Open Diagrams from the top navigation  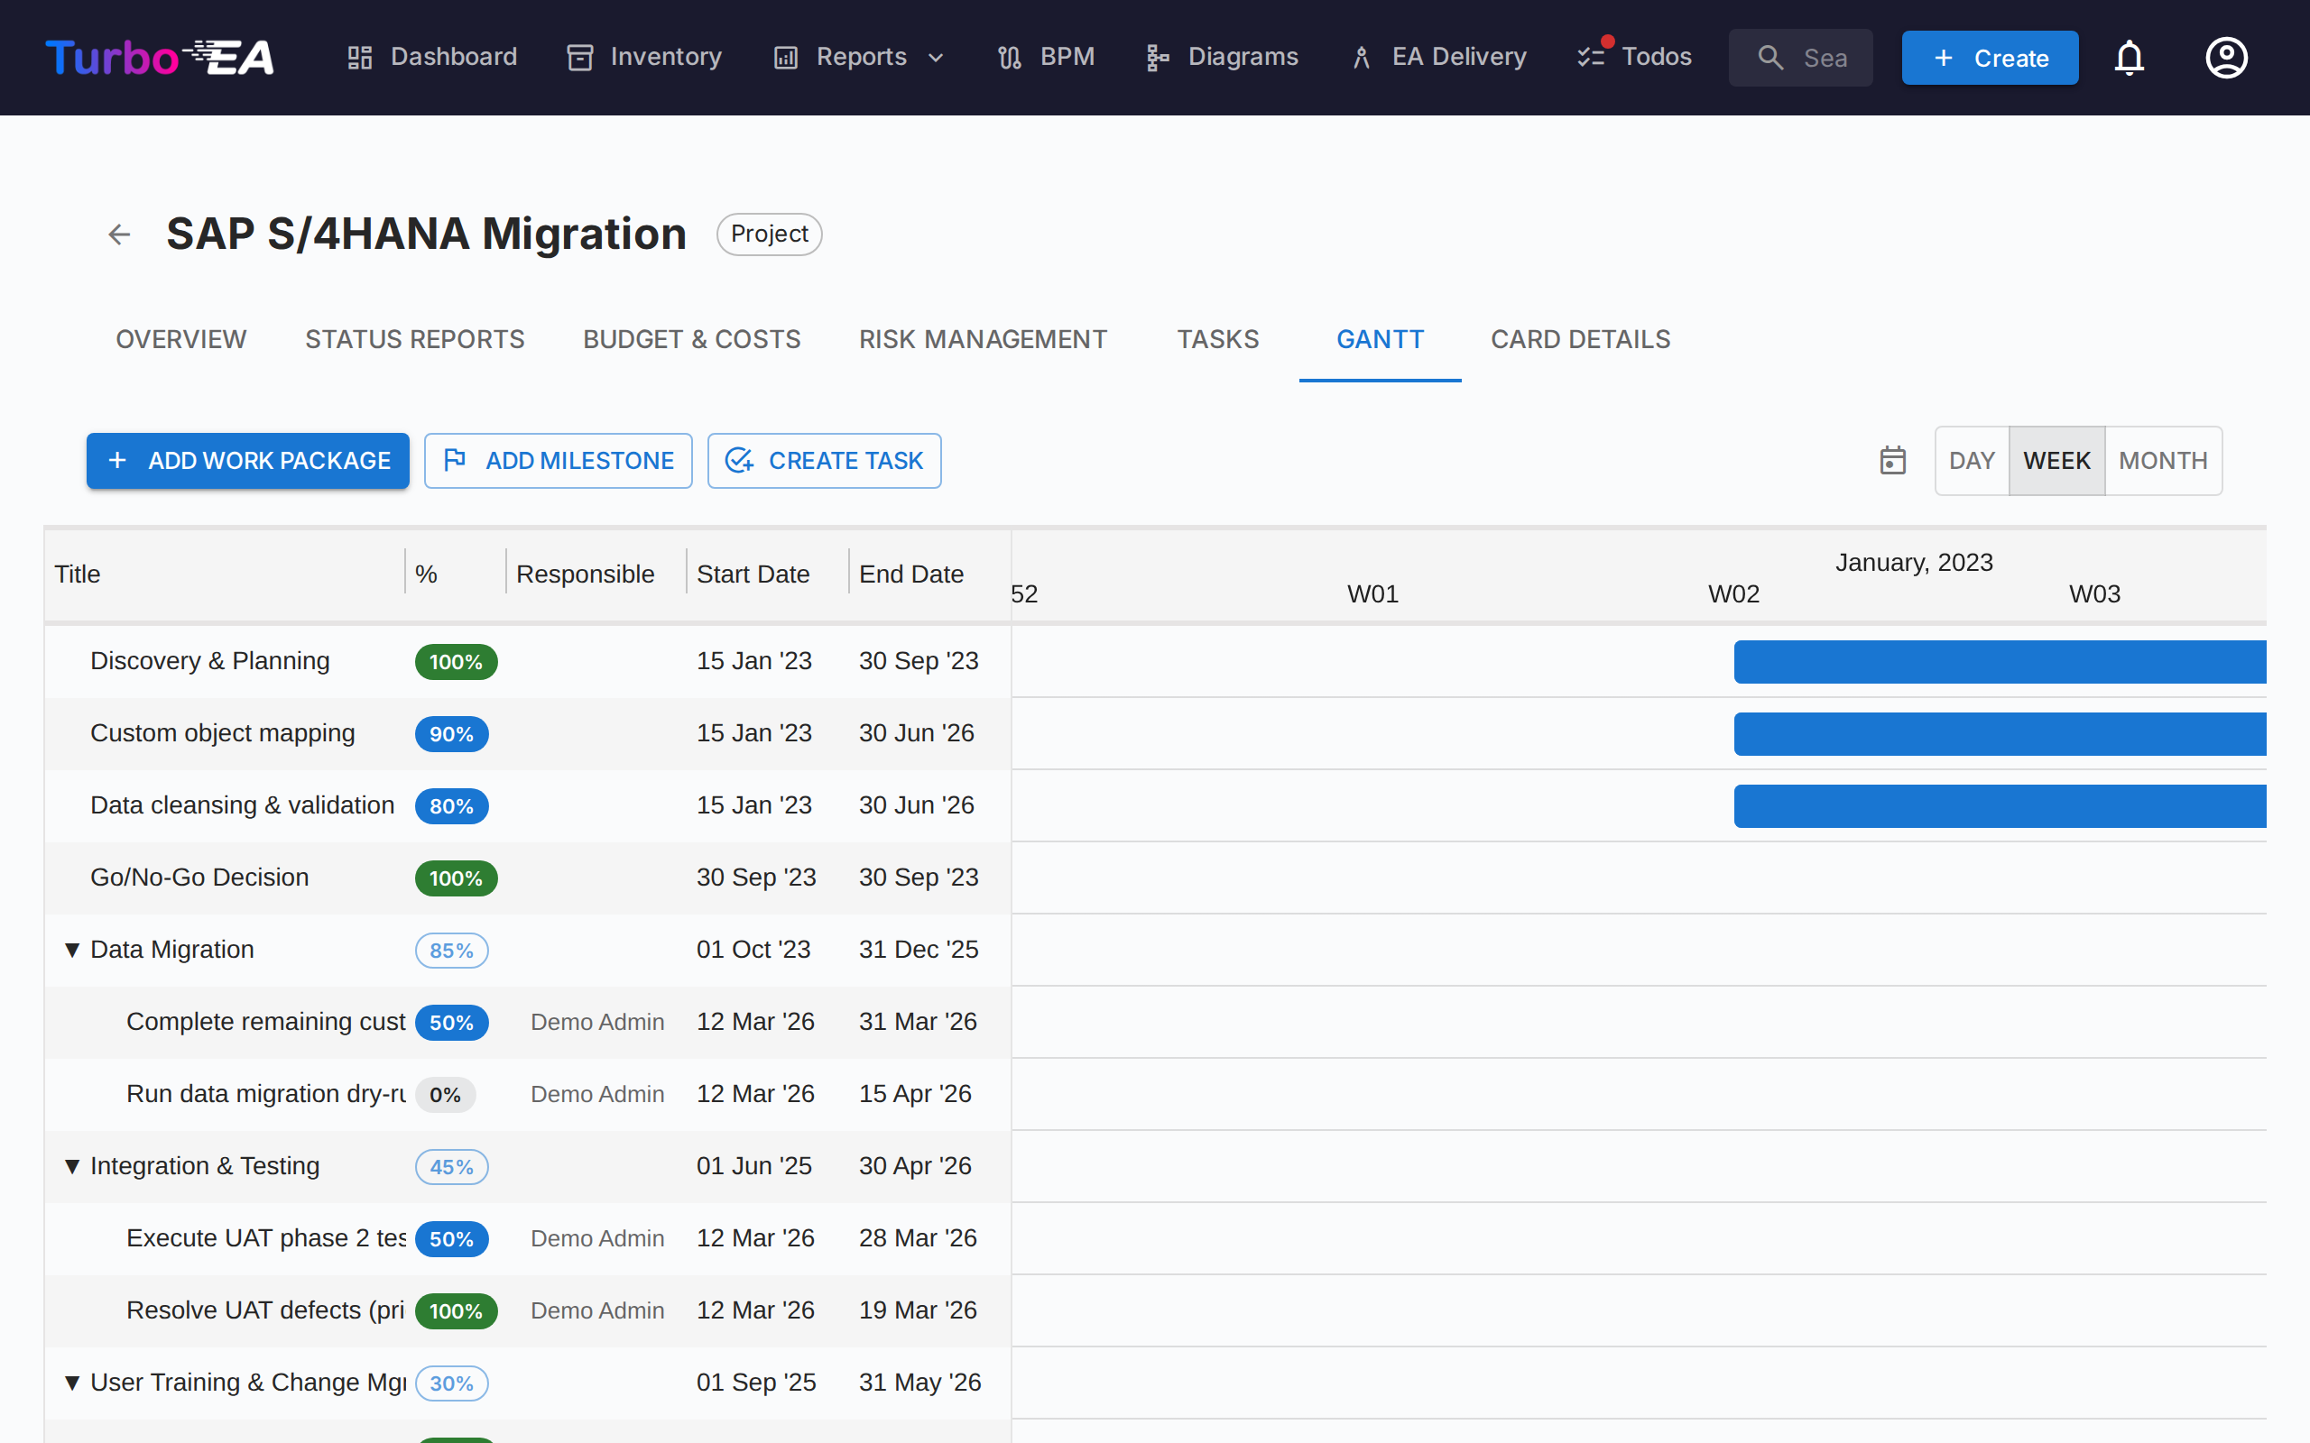click(x=1222, y=57)
